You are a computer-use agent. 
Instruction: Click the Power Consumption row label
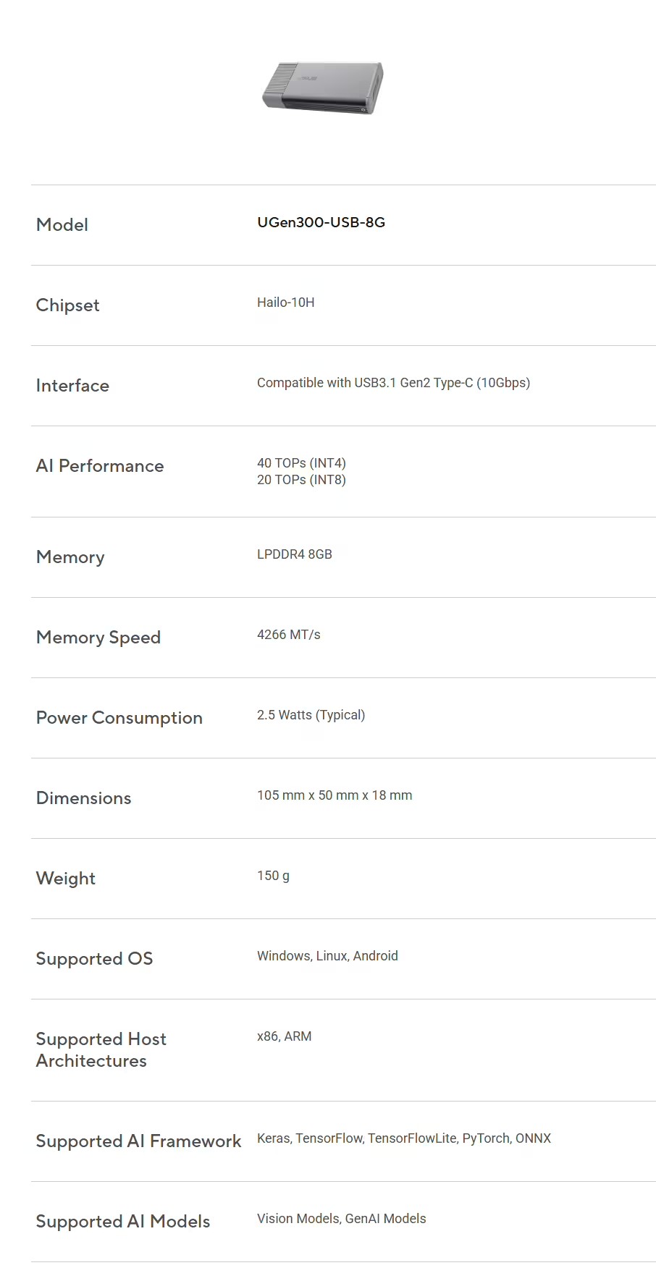pyautogui.click(x=119, y=718)
